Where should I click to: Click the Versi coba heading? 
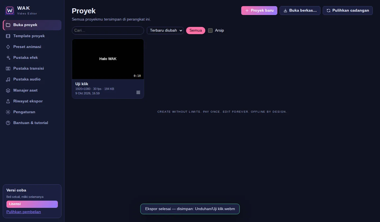pyautogui.click(x=16, y=190)
